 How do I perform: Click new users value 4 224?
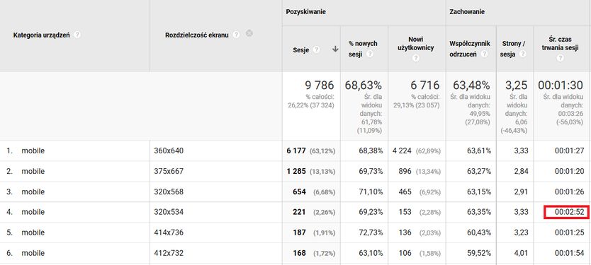click(x=402, y=151)
